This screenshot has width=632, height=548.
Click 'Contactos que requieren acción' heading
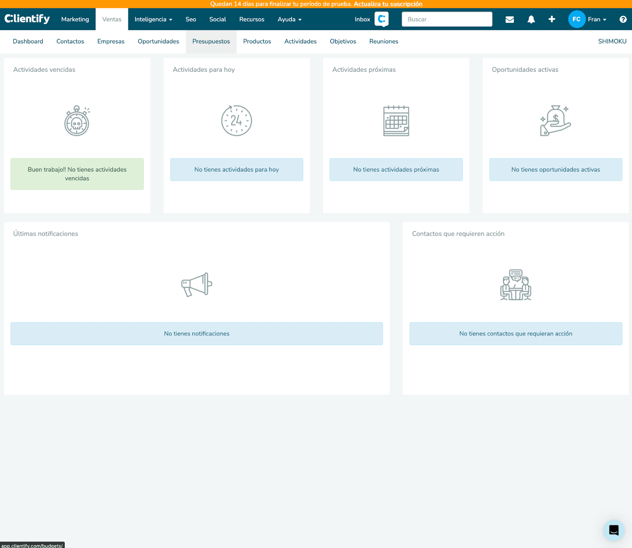click(x=458, y=234)
